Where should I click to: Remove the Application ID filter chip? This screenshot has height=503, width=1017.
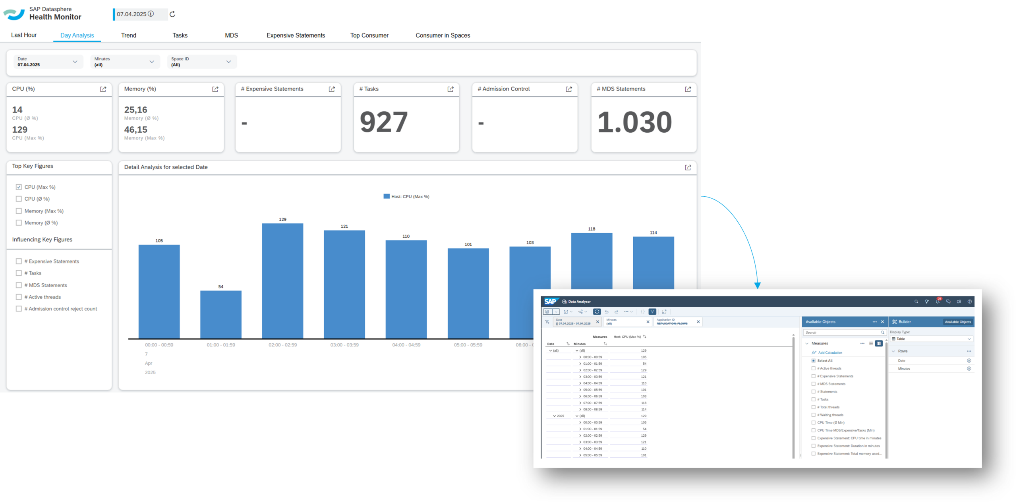[x=698, y=322]
